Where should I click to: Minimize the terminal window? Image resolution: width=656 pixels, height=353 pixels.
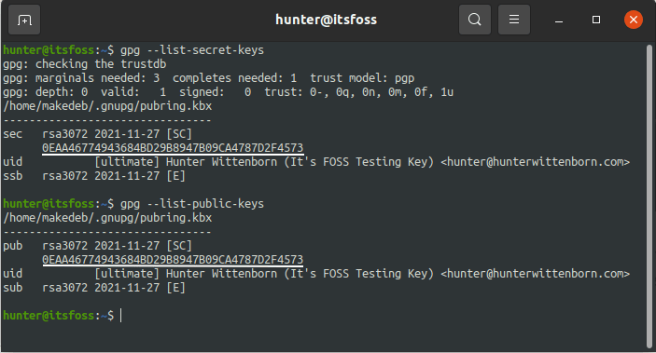(559, 20)
